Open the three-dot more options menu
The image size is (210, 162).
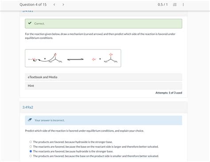click(x=183, y=4)
